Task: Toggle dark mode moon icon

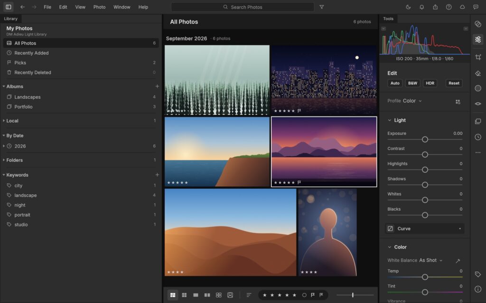Action: pos(408,7)
